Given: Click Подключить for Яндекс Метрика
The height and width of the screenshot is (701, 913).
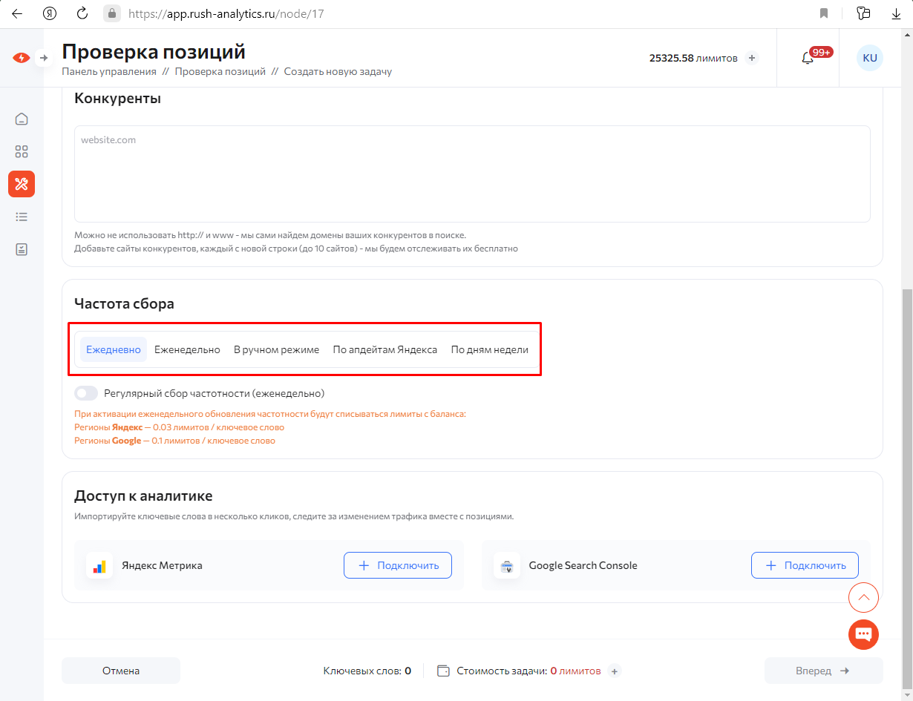Looking at the screenshot, I should pos(397,565).
